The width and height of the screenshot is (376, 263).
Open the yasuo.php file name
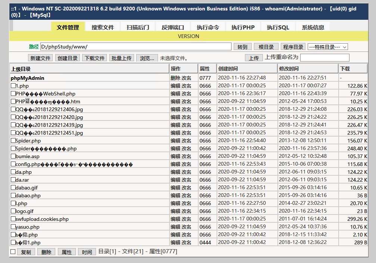click(x=27, y=227)
